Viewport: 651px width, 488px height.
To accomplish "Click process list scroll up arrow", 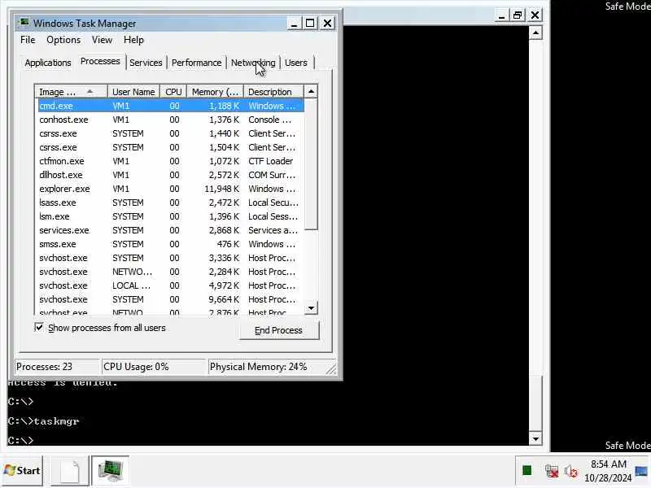I will click(311, 91).
